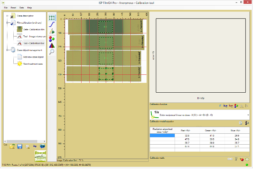
Task: Click the blue floppy disk save icon
Action: [x=20, y=146]
